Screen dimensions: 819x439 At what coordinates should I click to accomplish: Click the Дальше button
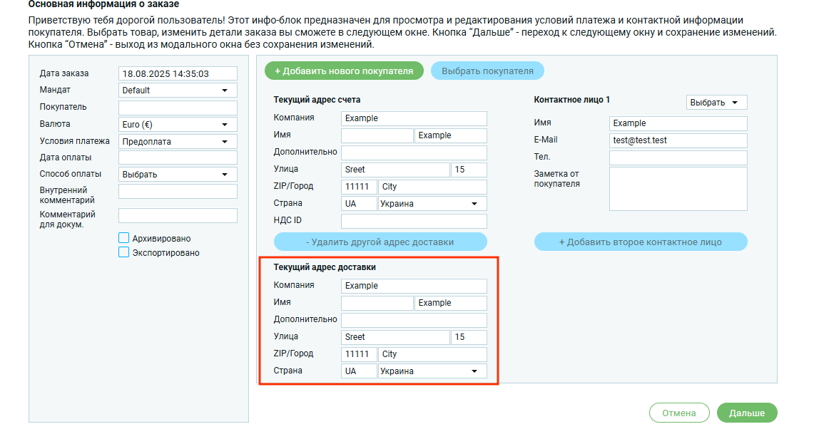[746, 413]
